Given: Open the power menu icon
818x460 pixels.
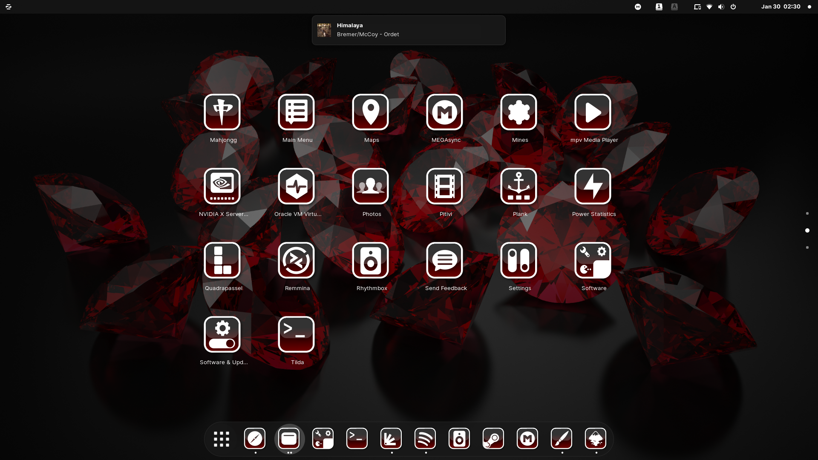Looking at the screenshot, I should pos(733,7).
